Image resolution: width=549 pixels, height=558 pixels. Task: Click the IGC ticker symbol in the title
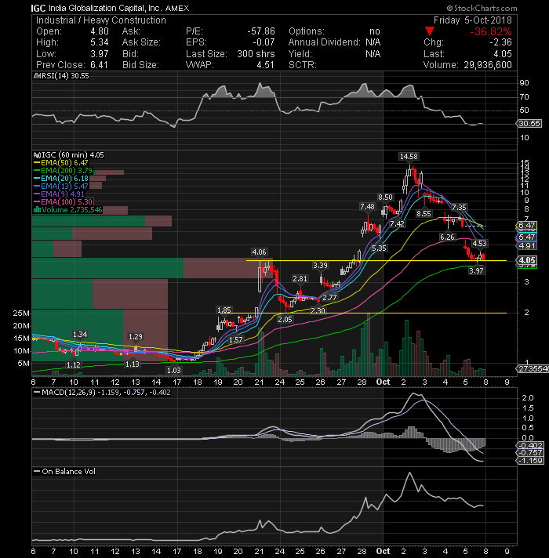click(x=38, y=8)
